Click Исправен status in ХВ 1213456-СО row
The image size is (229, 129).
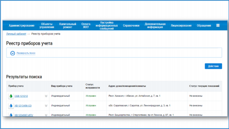coord(91,105)
